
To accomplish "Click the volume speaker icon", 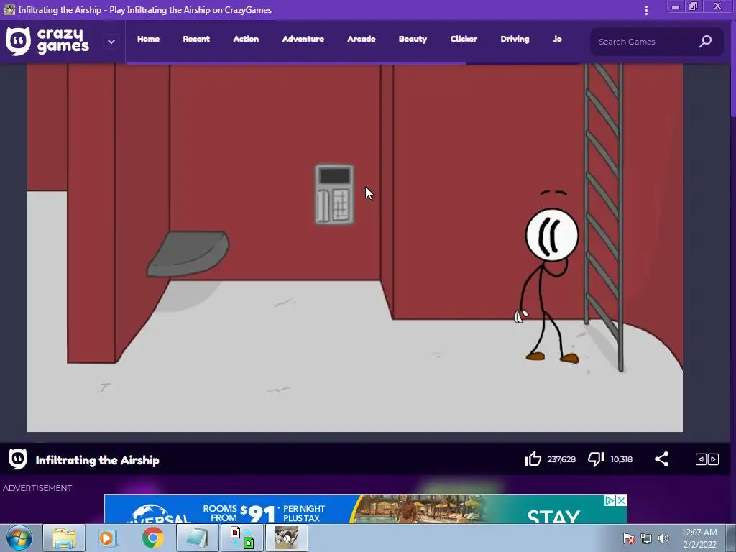I will click(663, 538).
